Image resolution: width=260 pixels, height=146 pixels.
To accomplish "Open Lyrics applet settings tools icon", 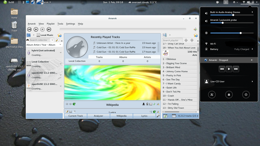I will point(158,112).
